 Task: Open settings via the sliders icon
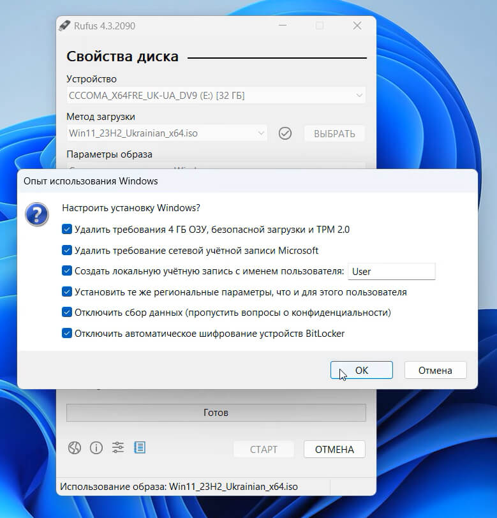tap(118, 448)
